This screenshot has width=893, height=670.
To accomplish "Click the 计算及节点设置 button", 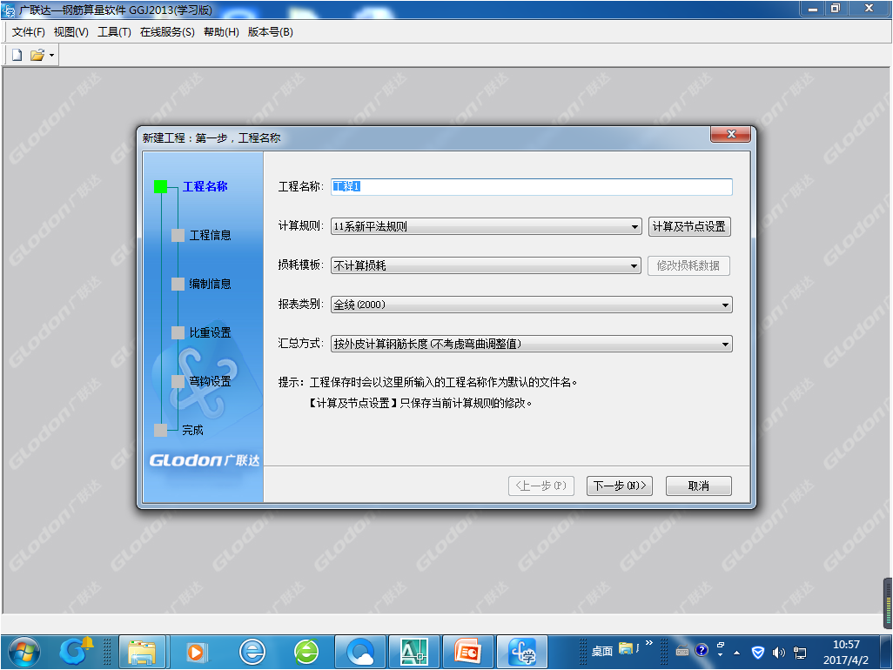I will click(x=689, y=226).
